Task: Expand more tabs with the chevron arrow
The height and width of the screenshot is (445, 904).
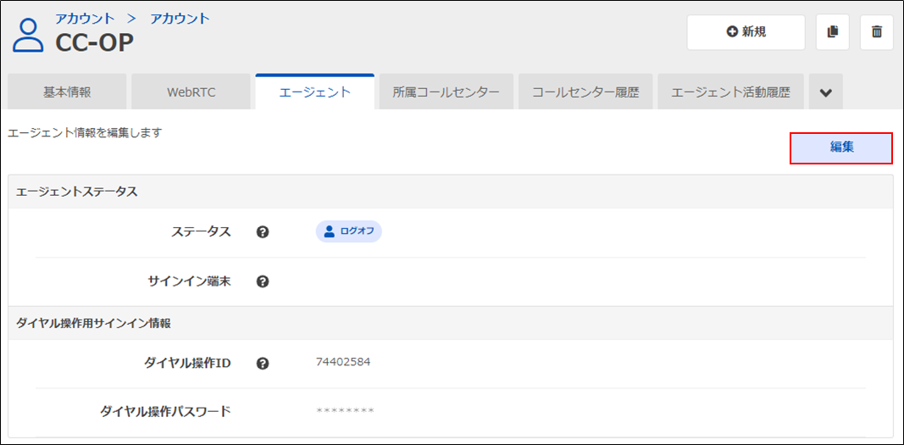Action: pyautogui.click(x=825, y=92)
